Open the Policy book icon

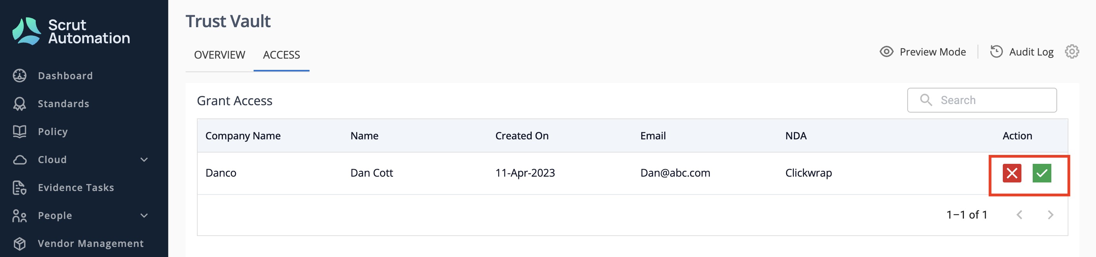tap(19, 132)
